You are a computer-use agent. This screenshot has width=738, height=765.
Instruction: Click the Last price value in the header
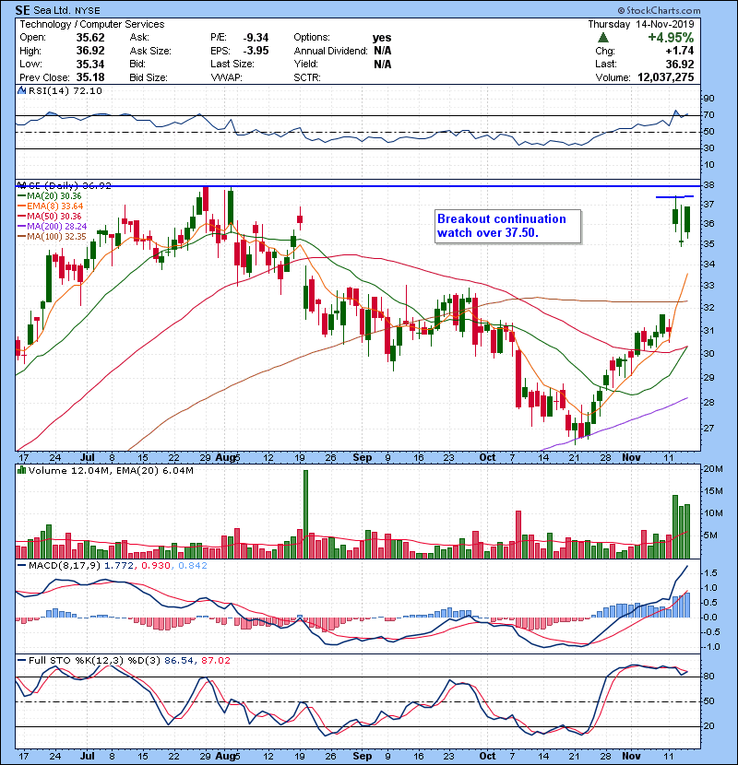pyautogui.click(x=680, y=64)
